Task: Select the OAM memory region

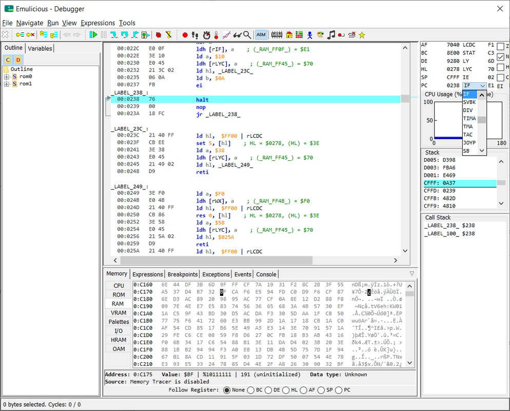Action: [x=119, y=349]
